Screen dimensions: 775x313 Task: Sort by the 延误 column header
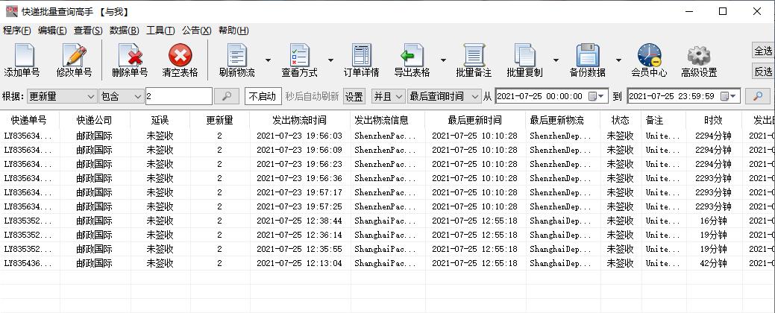point(160,120)
